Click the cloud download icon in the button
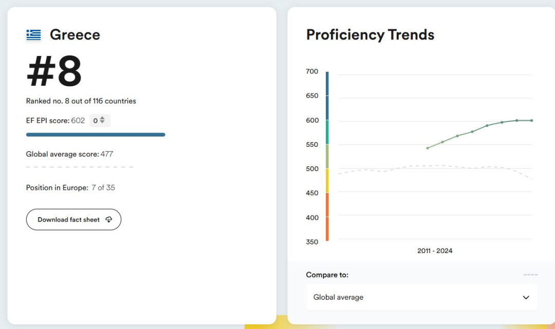This screenshot has height=329, width=555. 108,220
